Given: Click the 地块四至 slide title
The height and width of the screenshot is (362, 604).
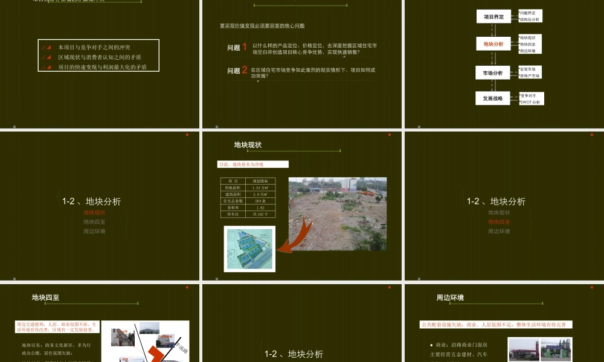Looking at the screenshot, I should pos(45,297).
